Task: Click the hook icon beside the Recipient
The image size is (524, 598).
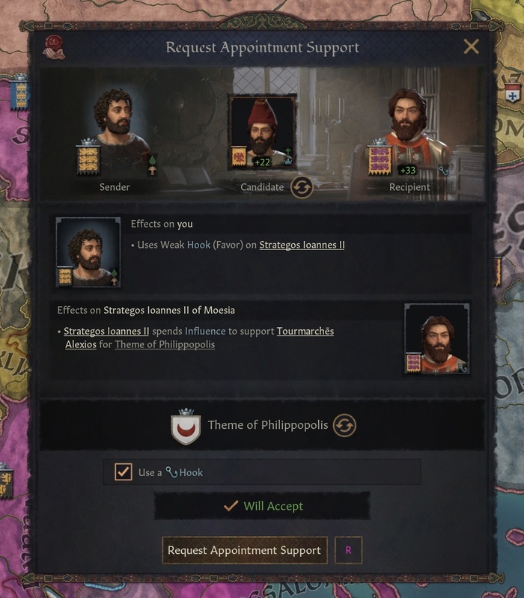Action: (442, 171)
